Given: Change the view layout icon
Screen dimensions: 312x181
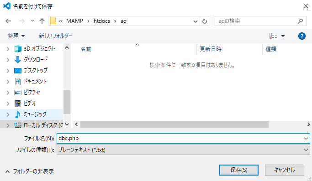Looking at the screenshot, I should [273, 36].
